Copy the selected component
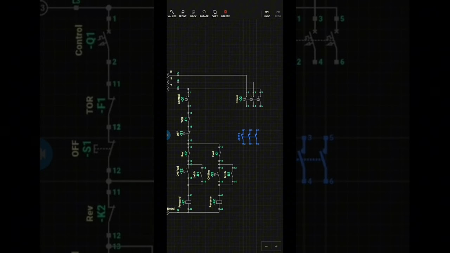450x253 pixels. pos(215,14)
